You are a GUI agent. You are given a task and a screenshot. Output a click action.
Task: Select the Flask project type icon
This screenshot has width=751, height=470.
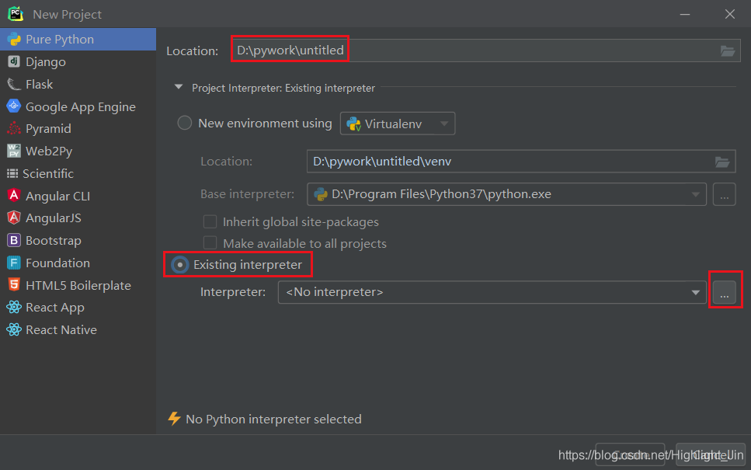[x=13, y=84]
